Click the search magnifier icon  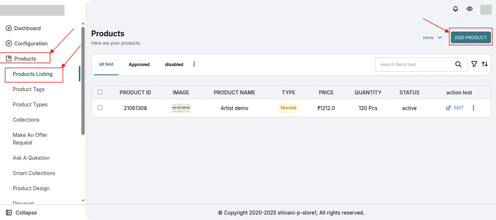pyautogui.click(x=459, y=65)
